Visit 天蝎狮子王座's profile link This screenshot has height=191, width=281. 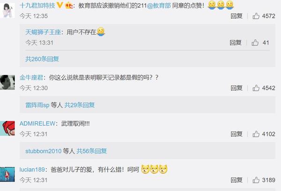(43, 32)
